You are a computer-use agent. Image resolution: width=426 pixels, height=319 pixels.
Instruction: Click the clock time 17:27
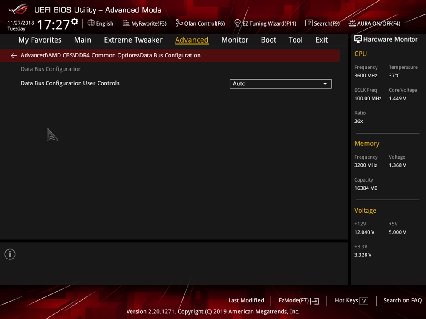click(x=54, y=24)
